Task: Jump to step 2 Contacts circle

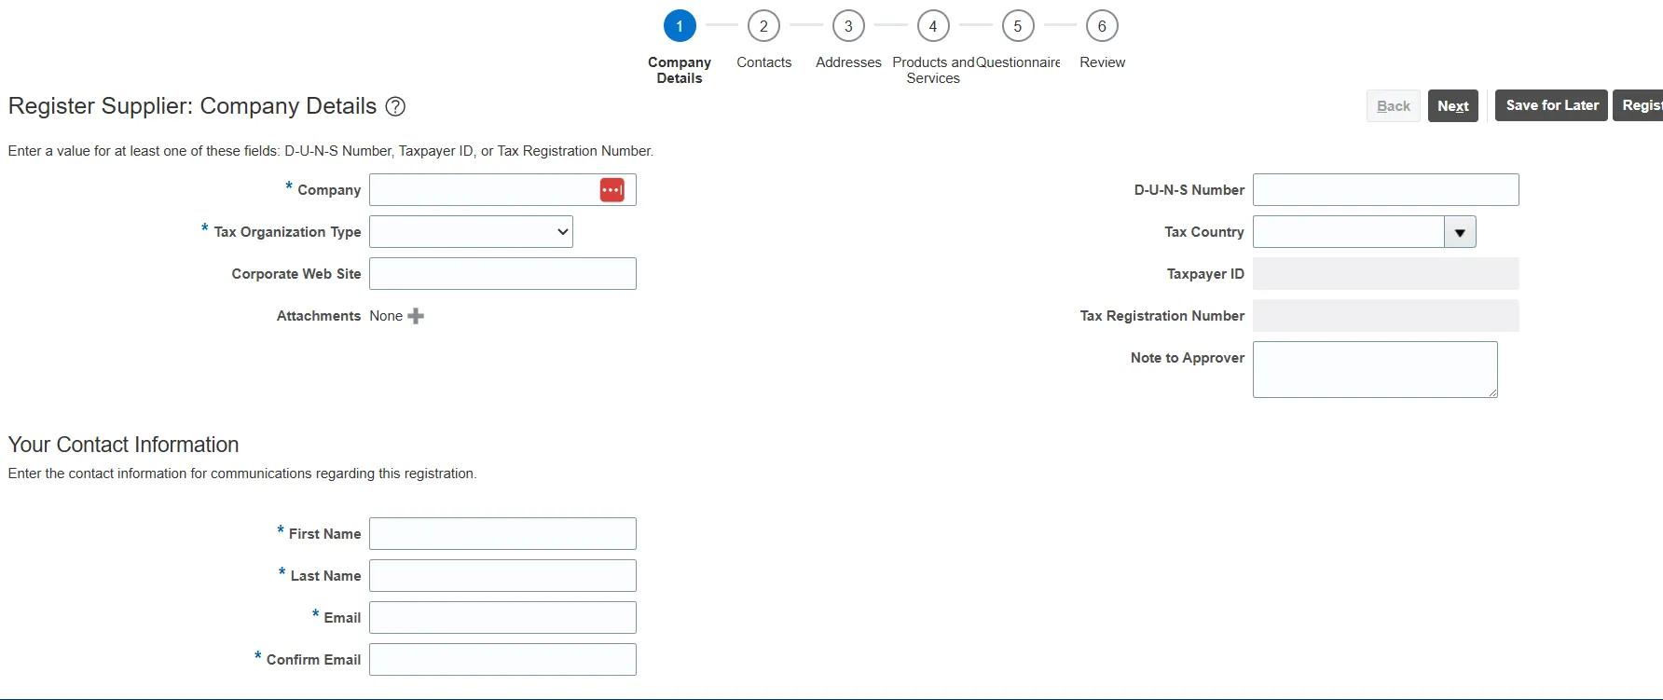Action: (x=763, y=26)
